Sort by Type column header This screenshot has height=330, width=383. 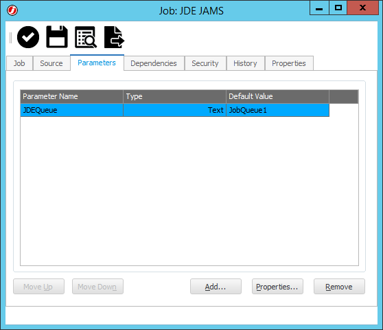pos(174,96)
